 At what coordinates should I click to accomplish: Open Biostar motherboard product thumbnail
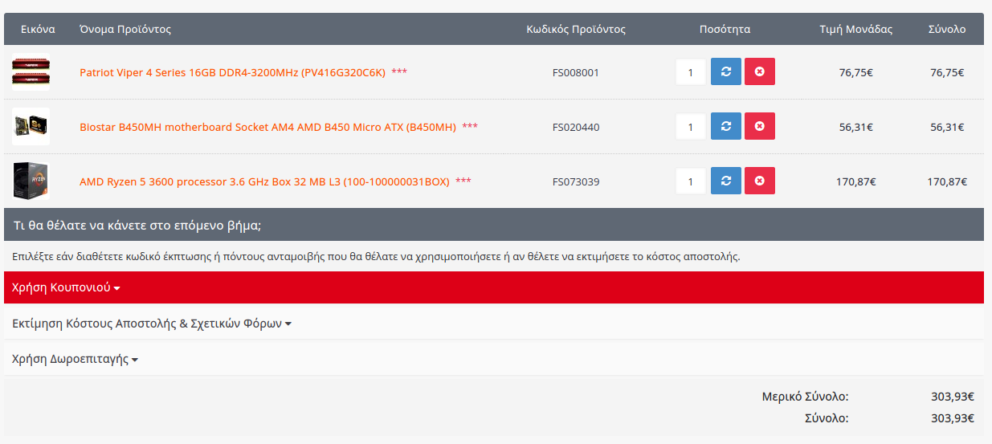31,127
